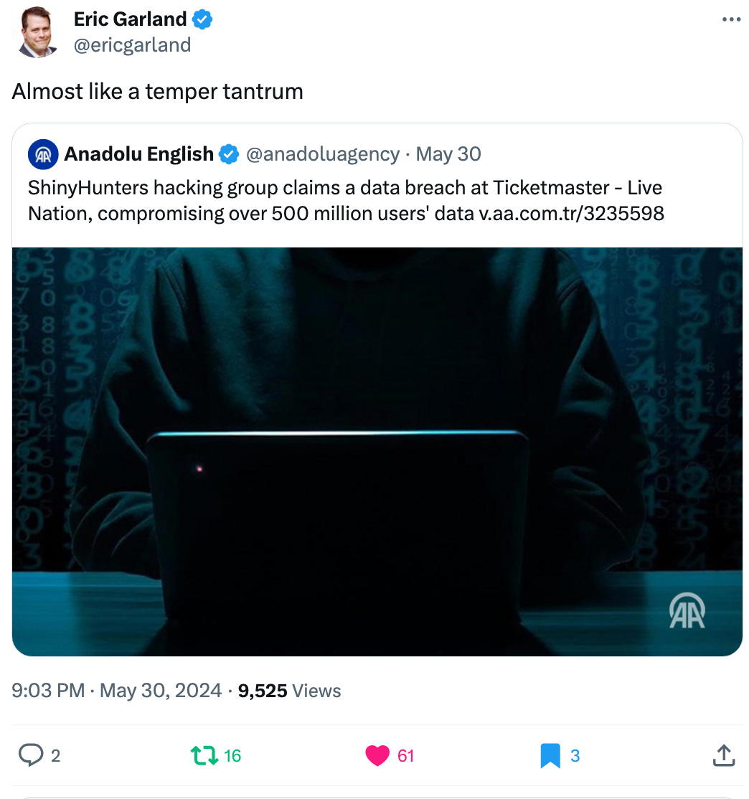Viewport: 749px width, 799px height.
Task: Visit the @anadoluagency handle
Action: click(x=323, y=154)
